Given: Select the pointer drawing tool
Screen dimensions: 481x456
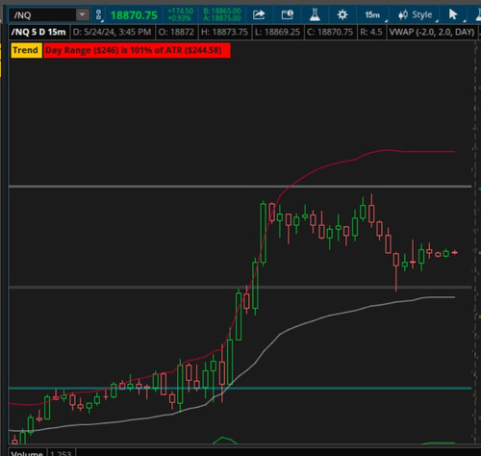Looking at the screenshot, I should (x=453, y=14).
